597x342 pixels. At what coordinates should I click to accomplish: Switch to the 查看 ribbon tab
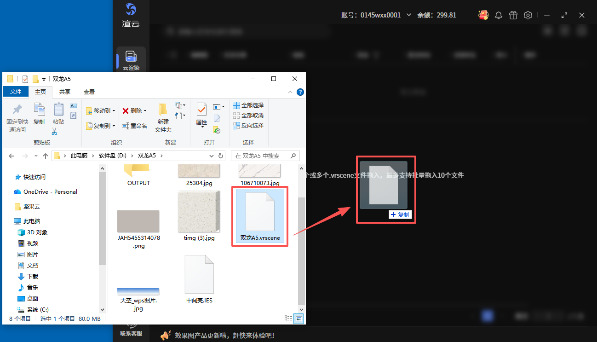[x=89, y=92]
